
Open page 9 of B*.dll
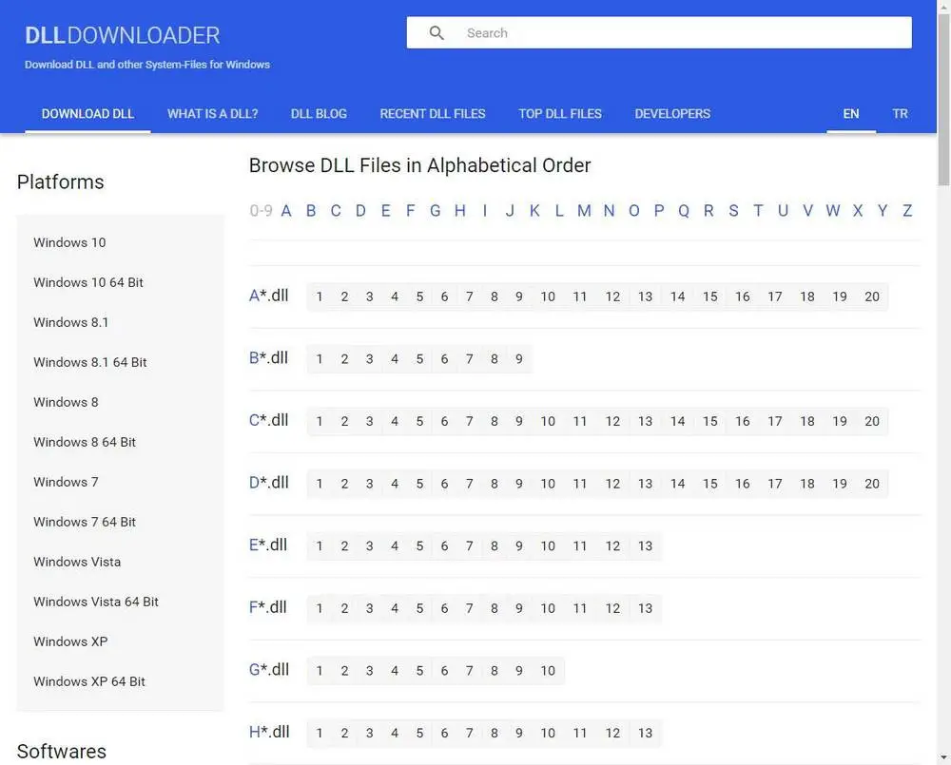coord(519,359)
